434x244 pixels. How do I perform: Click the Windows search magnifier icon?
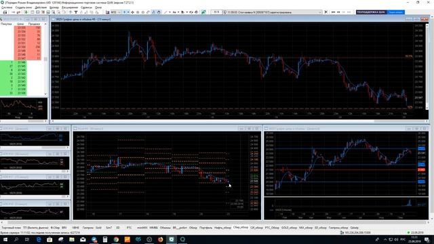(x=16, y=239)
